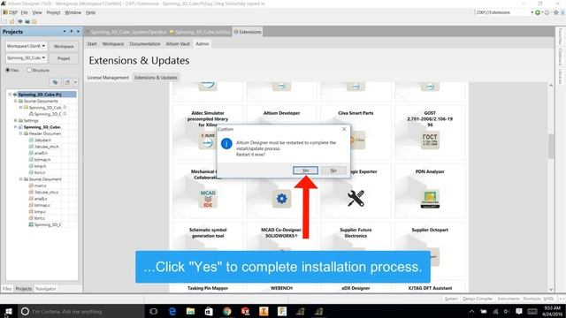Click the Cortana search box
This screenshot has height=318, width=566.
pyautogui.click(x=80, y=311)
